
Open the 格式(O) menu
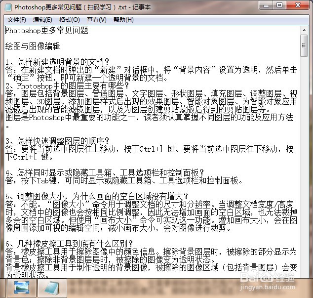coord(70,20)
